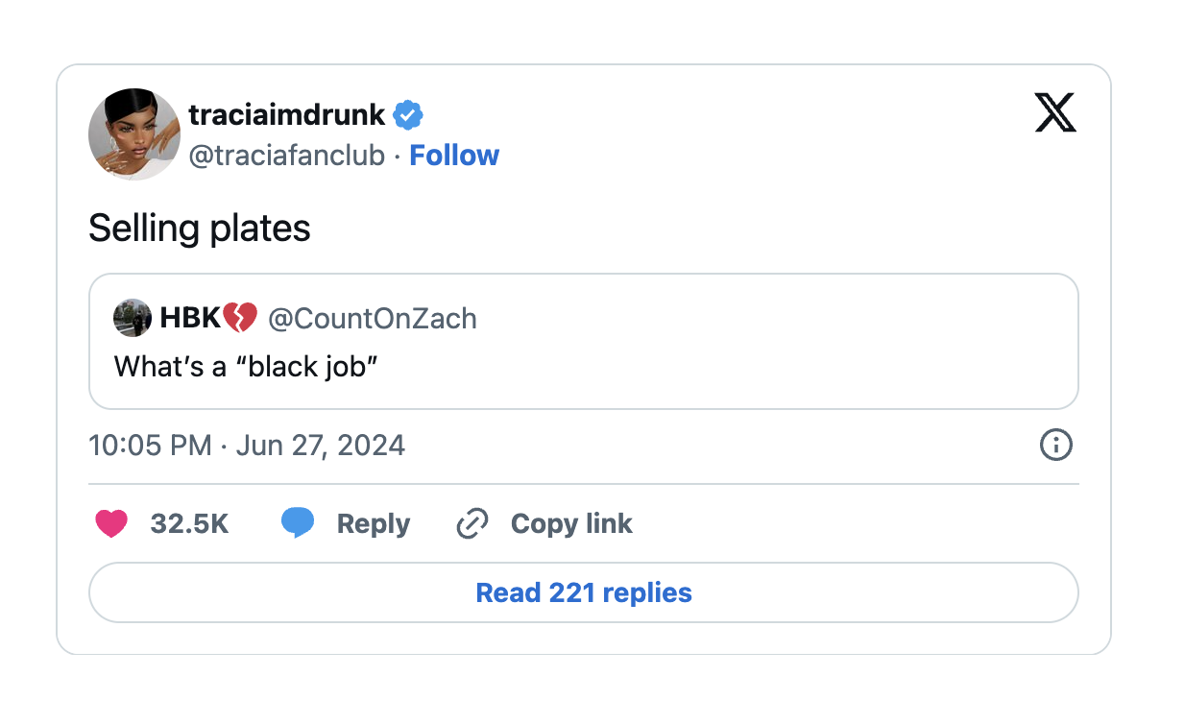Click the 32.5K likes count
This screenshot has height=724, width=1185.
point(189,523)
